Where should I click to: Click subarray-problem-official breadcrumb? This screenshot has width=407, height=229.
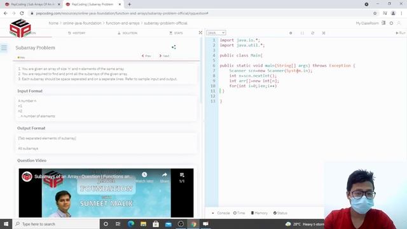(x=165, y=23)
